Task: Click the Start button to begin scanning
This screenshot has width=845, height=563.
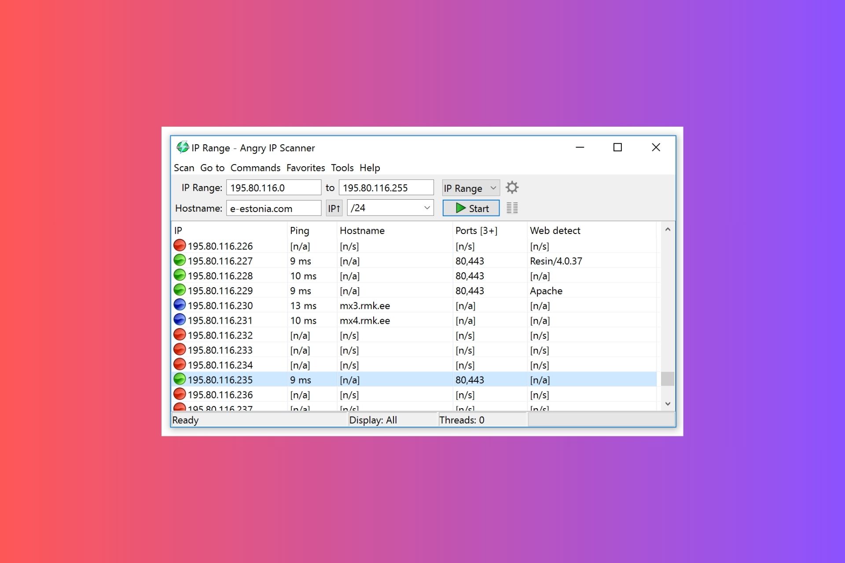Action: point(470,208)
